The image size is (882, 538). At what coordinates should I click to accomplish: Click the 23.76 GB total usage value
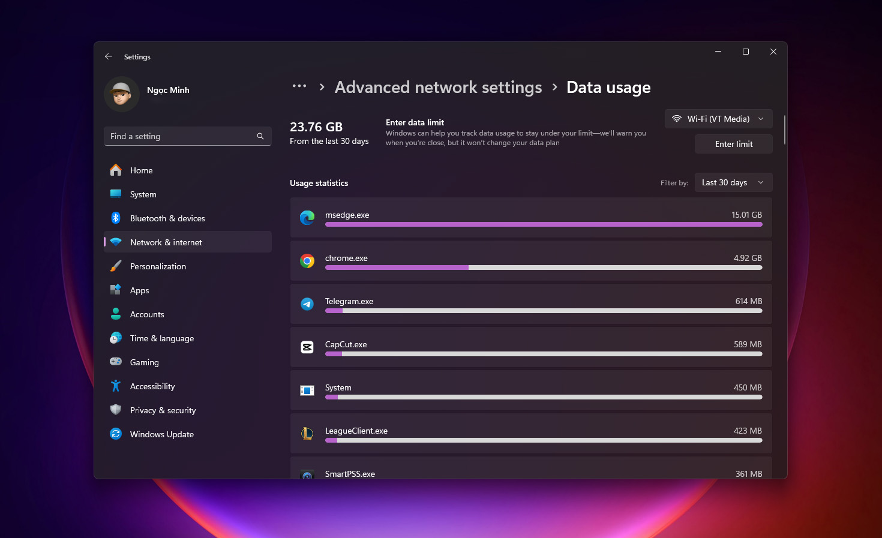(x=316, y=127)
